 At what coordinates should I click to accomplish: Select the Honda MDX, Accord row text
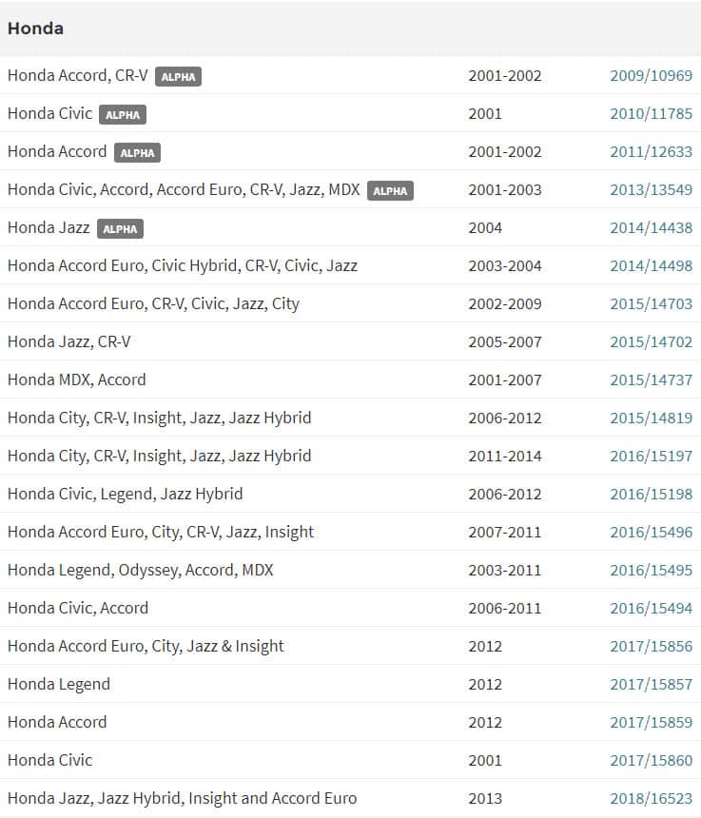(x=77, y=380)
